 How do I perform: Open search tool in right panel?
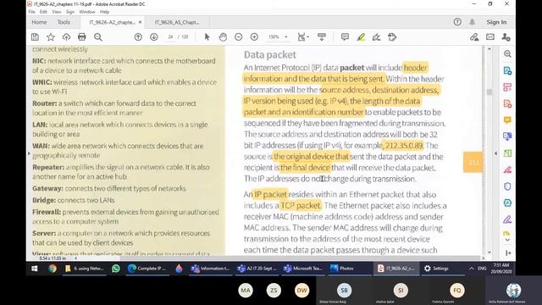point(507,54)
